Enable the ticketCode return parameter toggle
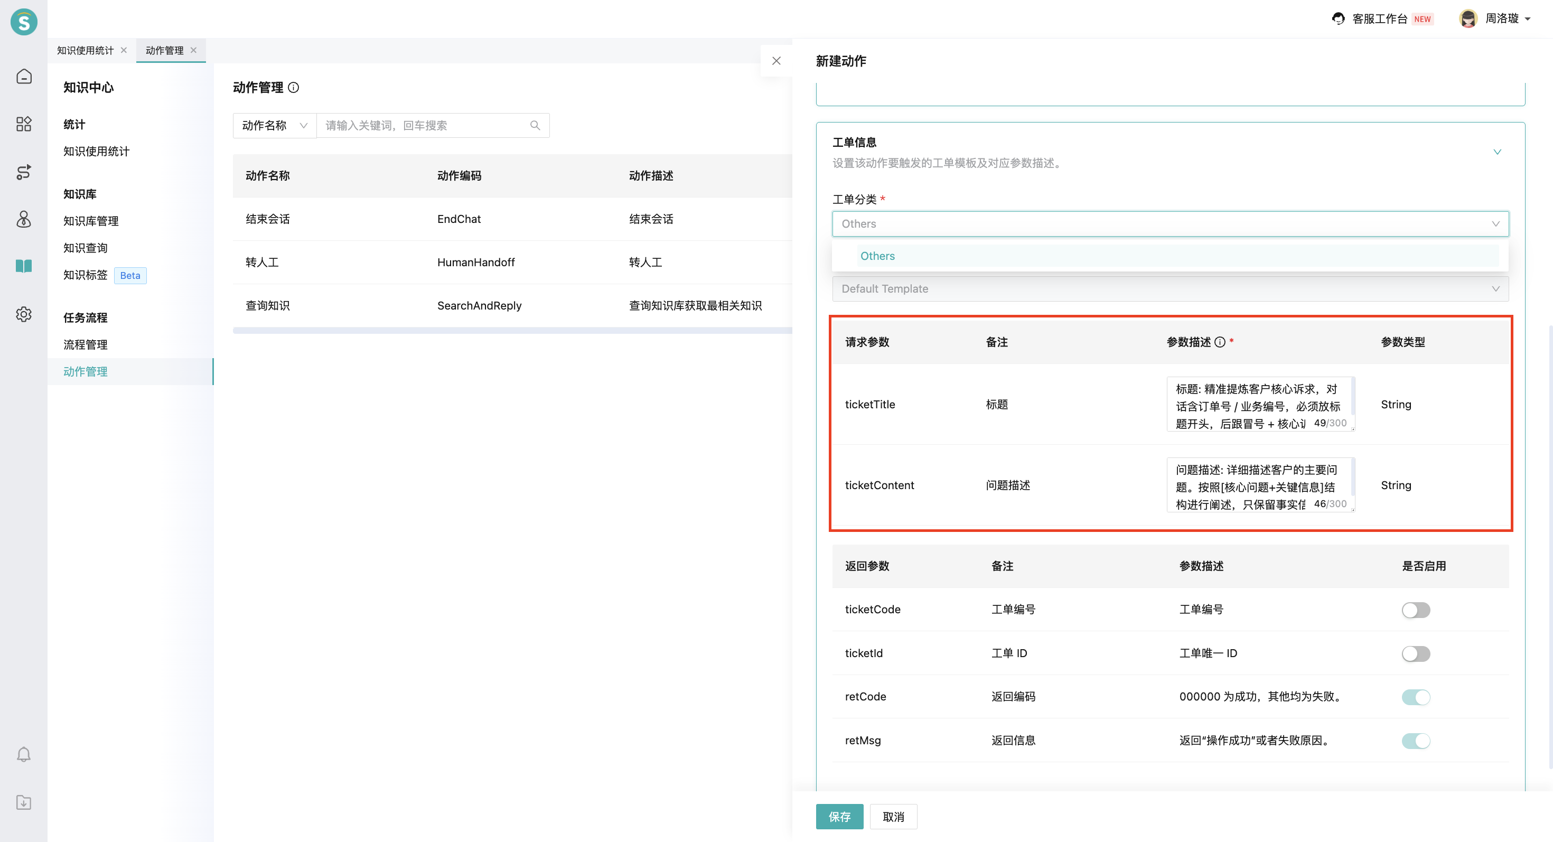The height and width of the screenshot is (842, 1553). [1415, 610]
